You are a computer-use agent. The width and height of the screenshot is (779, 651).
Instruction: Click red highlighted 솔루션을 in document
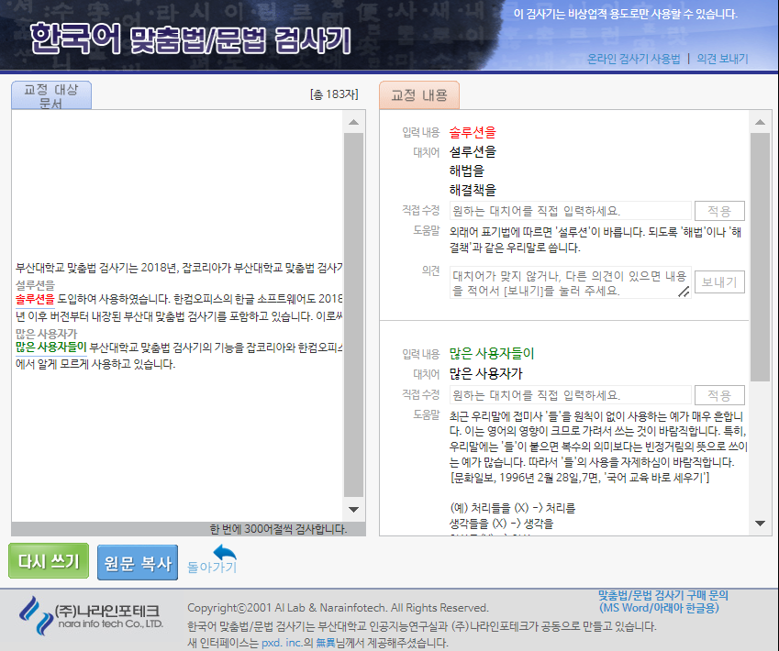[35, 299]
